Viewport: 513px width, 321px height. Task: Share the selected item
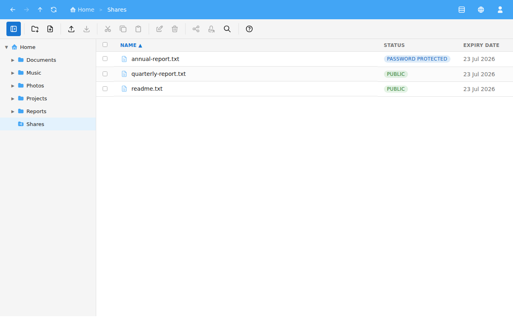tap(196, 29)
